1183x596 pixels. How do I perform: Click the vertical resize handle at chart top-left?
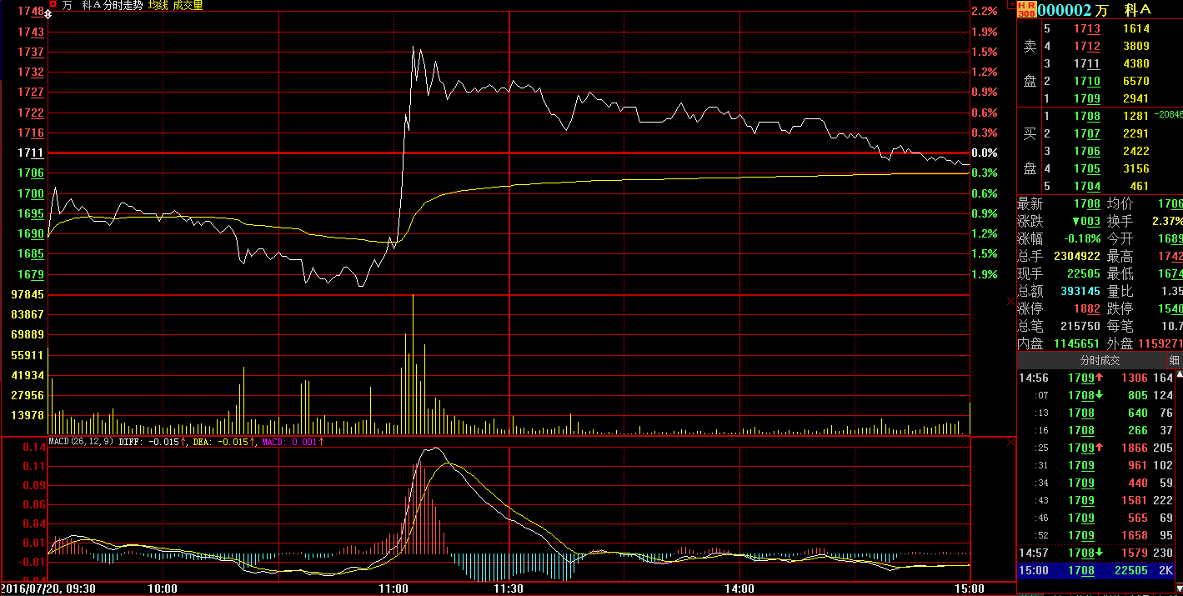coord(48,14)
